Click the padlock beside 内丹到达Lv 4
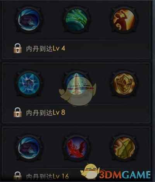155x182 pixels. tap(17, 48)
